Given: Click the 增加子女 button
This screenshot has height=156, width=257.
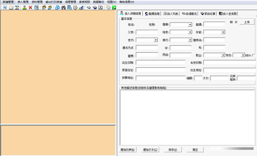Looking at the screenshot, I should pyautogui.click(x=150, y=150).
